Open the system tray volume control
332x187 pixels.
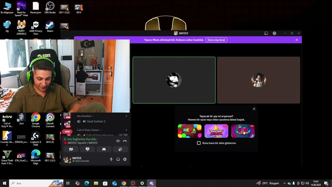307,183
